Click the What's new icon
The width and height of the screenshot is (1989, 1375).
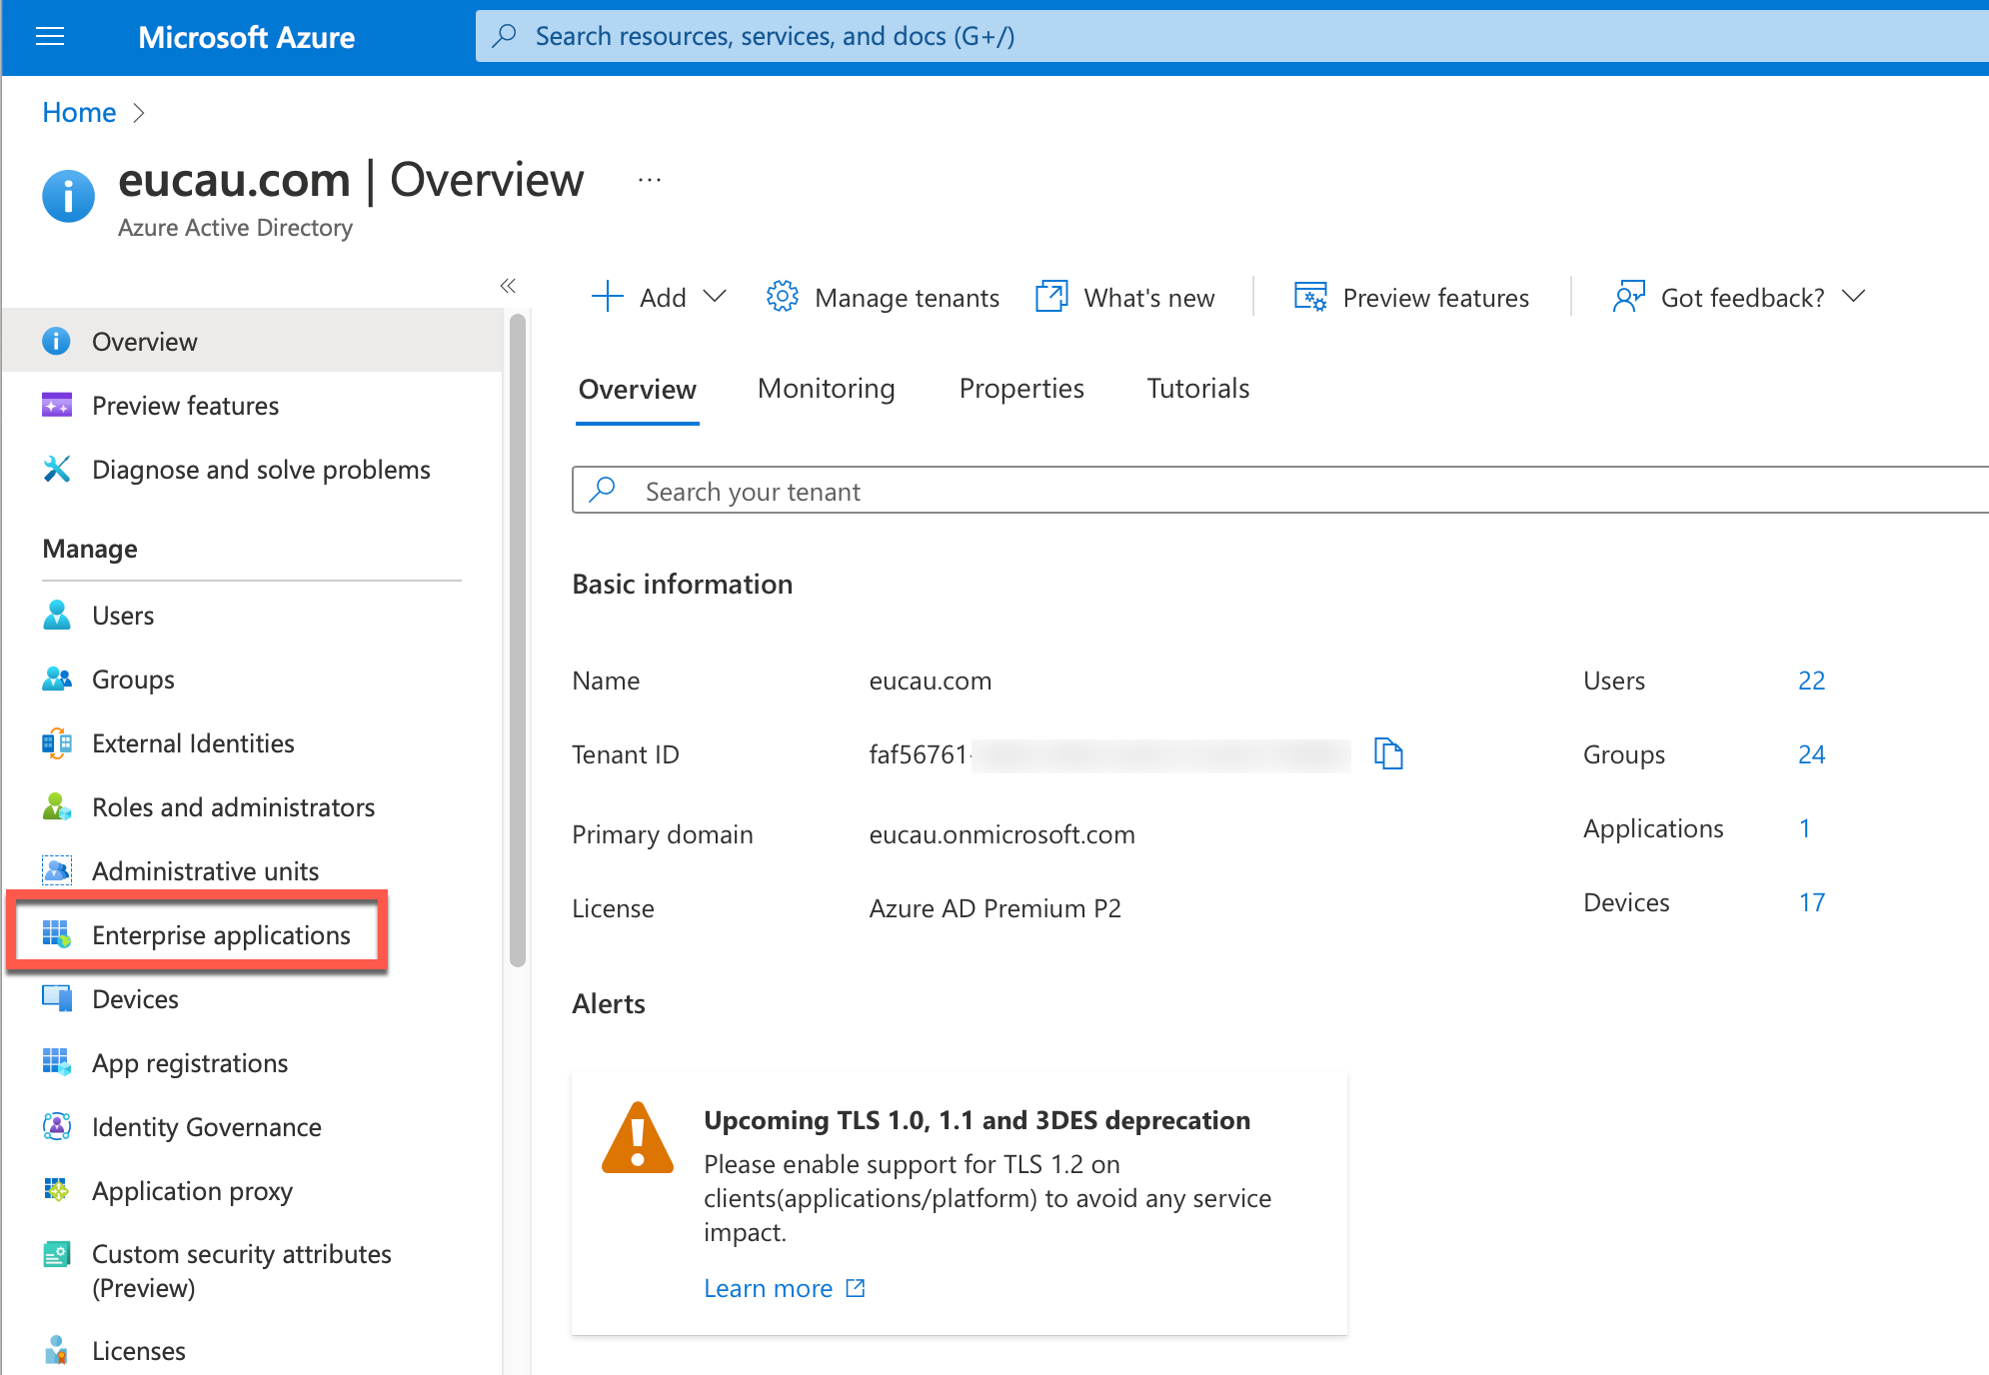(1051, 297)
